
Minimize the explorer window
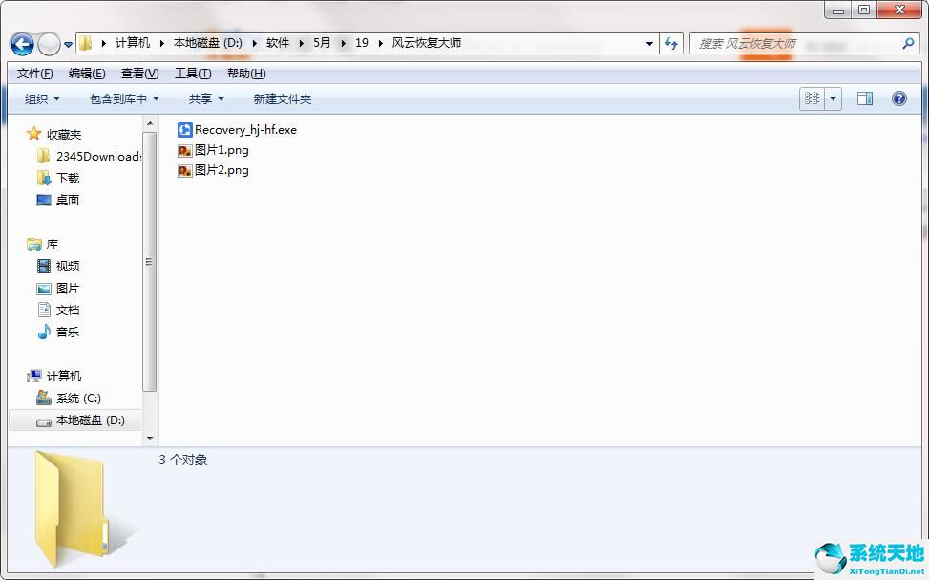838,10
